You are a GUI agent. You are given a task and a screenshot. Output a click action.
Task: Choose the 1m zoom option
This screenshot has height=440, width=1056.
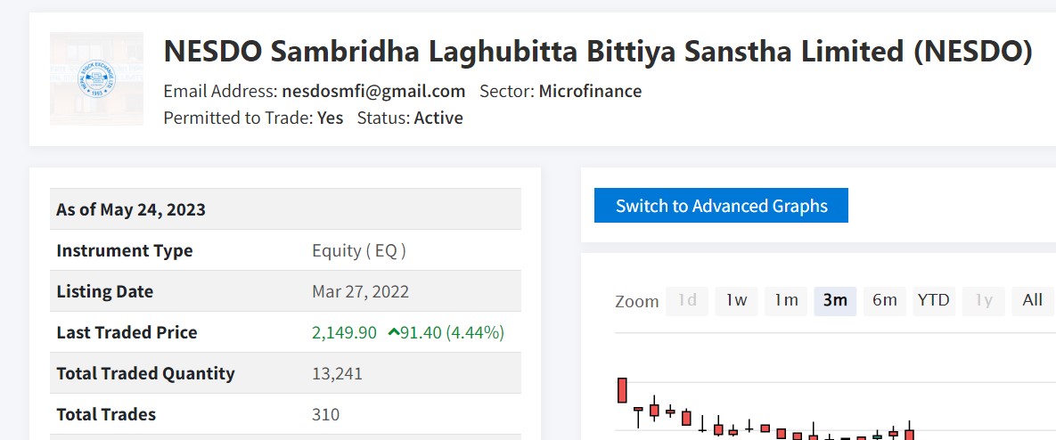[786, 300]
